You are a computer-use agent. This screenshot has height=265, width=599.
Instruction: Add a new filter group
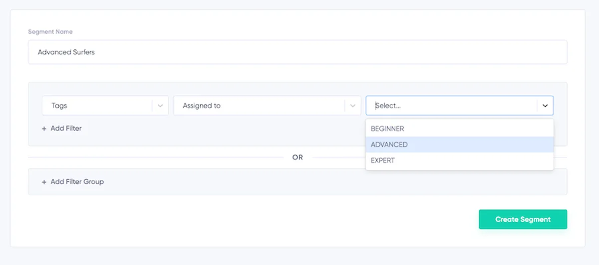click(73, 182)
